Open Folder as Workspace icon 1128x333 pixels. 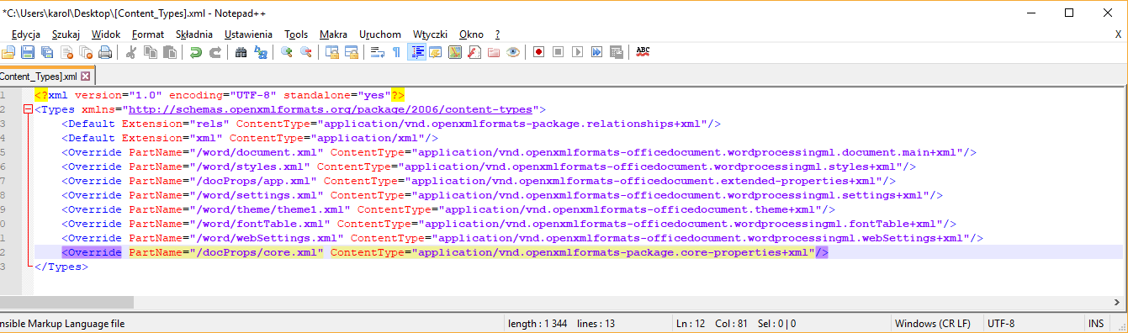[x=494, y=52]
